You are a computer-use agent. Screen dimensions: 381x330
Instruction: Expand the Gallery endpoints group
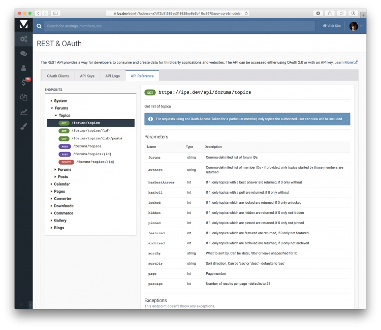click(58, 221)
